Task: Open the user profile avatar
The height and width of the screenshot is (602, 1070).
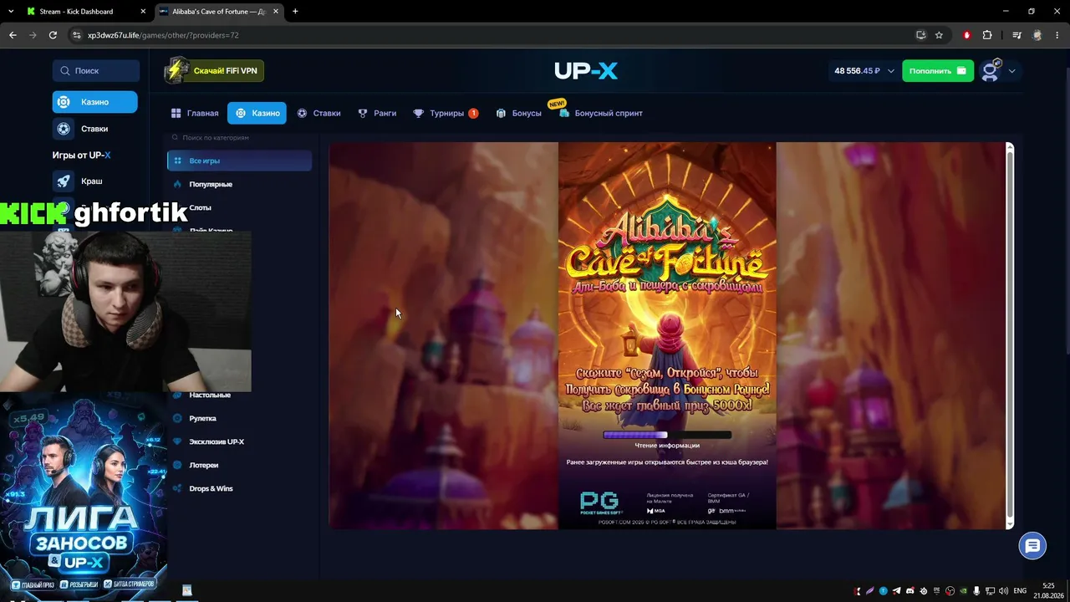Action: [x=991, y=71]
